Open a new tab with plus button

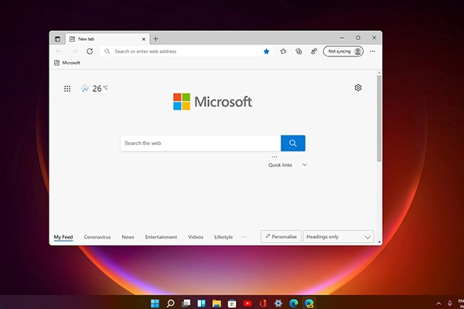click(x=155, y=39)
